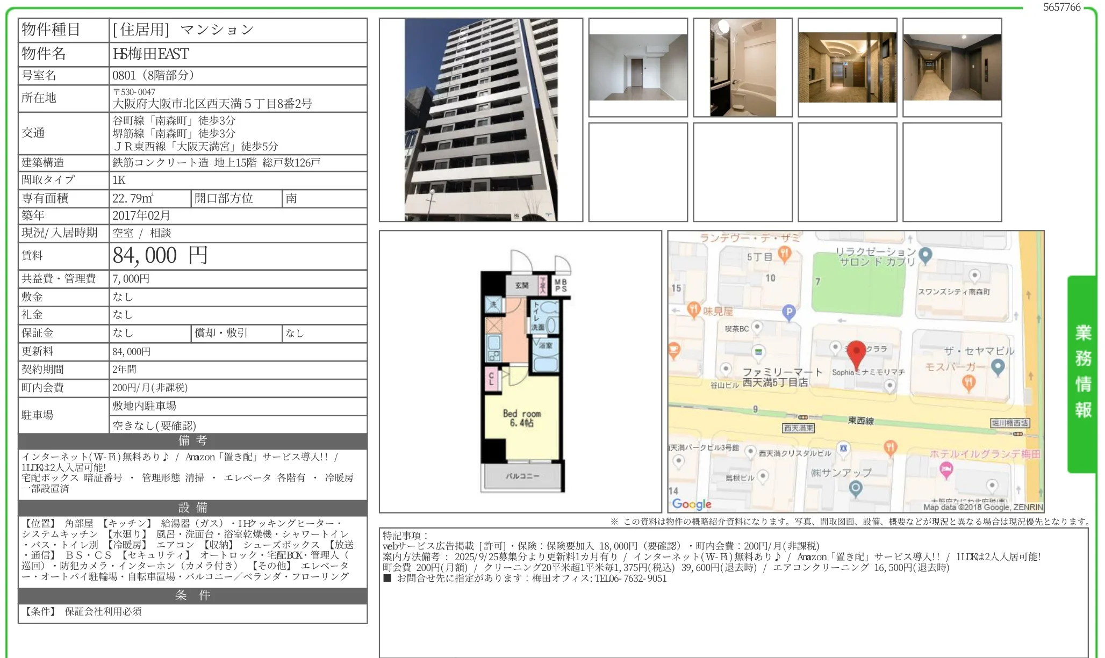
Task: Click the orange restaurant icon beside 味見屋
Action: (x=693, y=309)
